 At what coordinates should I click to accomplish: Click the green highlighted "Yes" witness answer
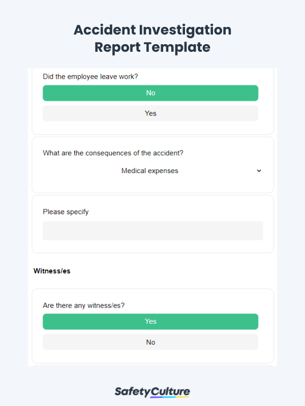150,321
